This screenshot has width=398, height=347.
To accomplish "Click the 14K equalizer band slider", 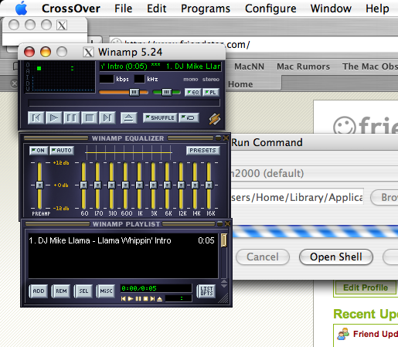I will pyautogui.click(x=195, y=185).
